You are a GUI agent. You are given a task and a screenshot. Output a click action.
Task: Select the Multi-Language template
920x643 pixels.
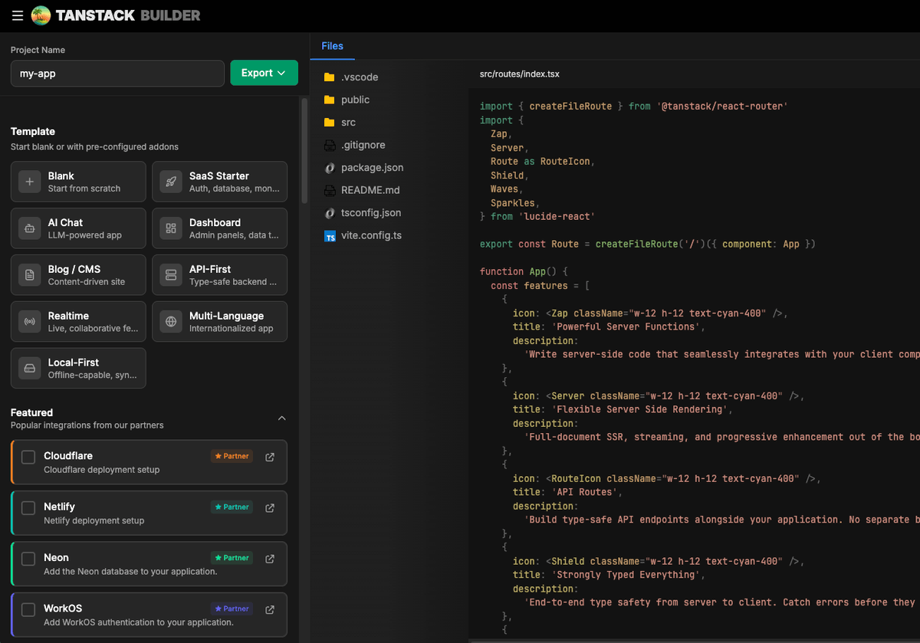(x=219, y=322)
